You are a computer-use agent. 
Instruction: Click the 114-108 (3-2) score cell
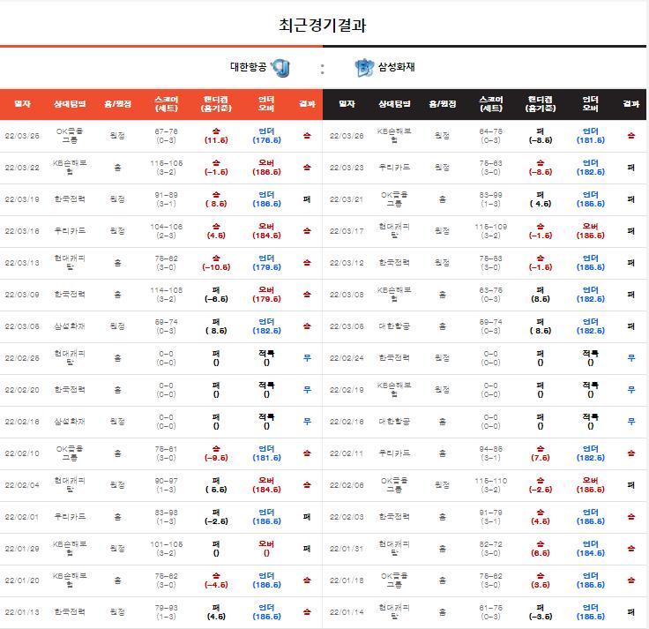click(167, 295)
